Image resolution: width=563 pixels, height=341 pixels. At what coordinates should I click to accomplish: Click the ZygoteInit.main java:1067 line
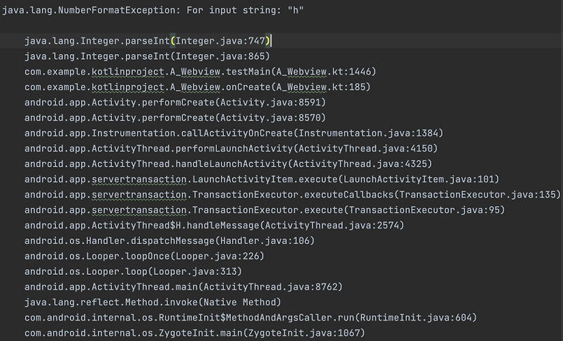click(x=195, y=333)
